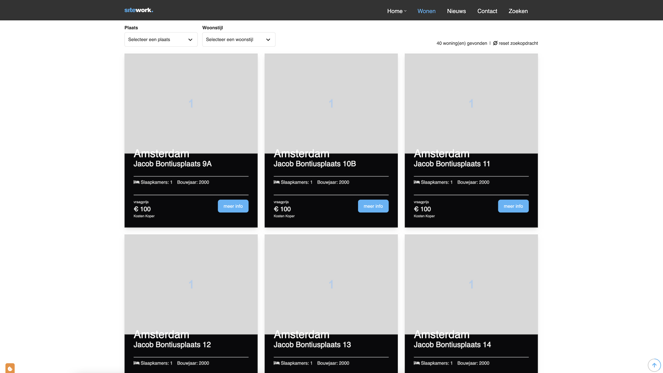The image size is (663, 373).
Task: Click the sitework logo
Action: (x=139, y=10)
